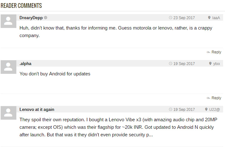Reply to DrearyDepp's comment
225x147 pixels.
pos(216,52)
